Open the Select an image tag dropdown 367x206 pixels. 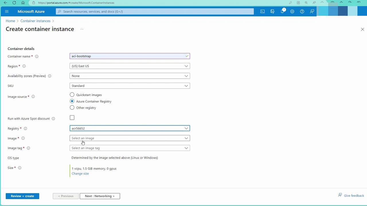130,148
